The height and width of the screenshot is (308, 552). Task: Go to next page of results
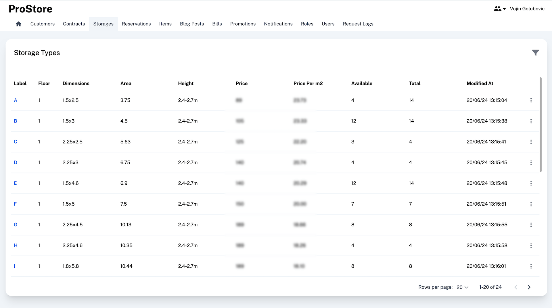[529, 287]
